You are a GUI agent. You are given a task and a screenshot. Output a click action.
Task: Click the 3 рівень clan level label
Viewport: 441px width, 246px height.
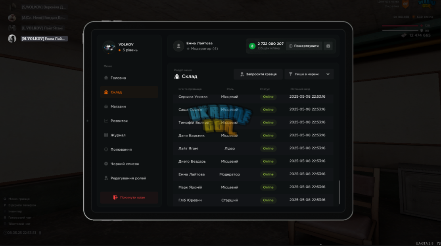click(130, 50)
